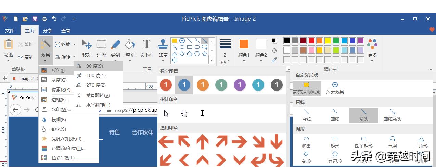
Task: Pick the red number 1 stamp
Action: coord(166,85)
